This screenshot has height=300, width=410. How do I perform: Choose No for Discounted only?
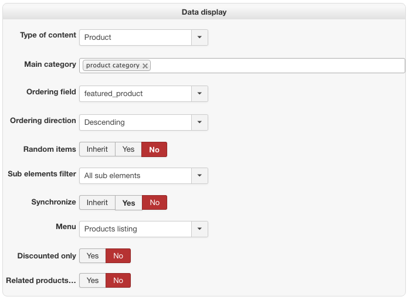[118, 256]
